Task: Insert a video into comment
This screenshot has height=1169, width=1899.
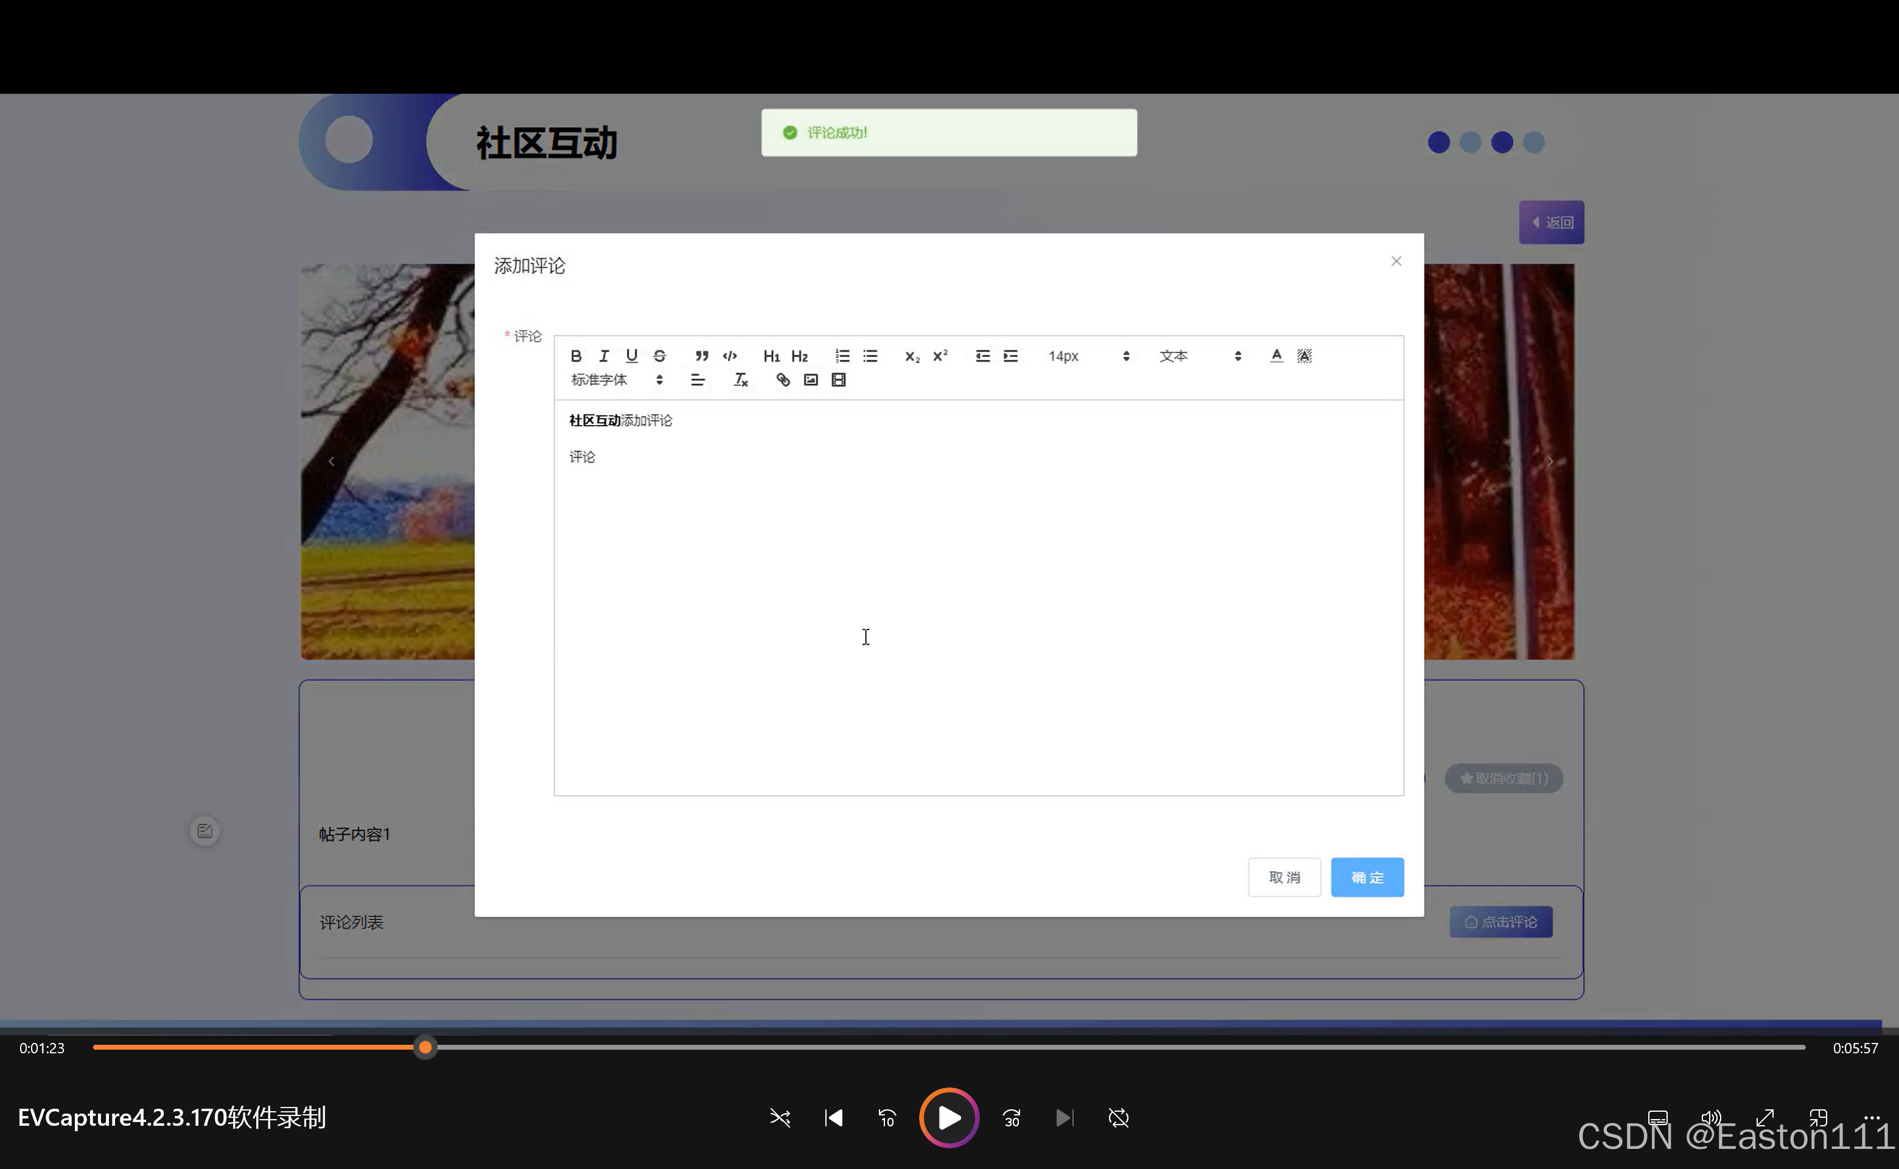Action: (839, 379)
